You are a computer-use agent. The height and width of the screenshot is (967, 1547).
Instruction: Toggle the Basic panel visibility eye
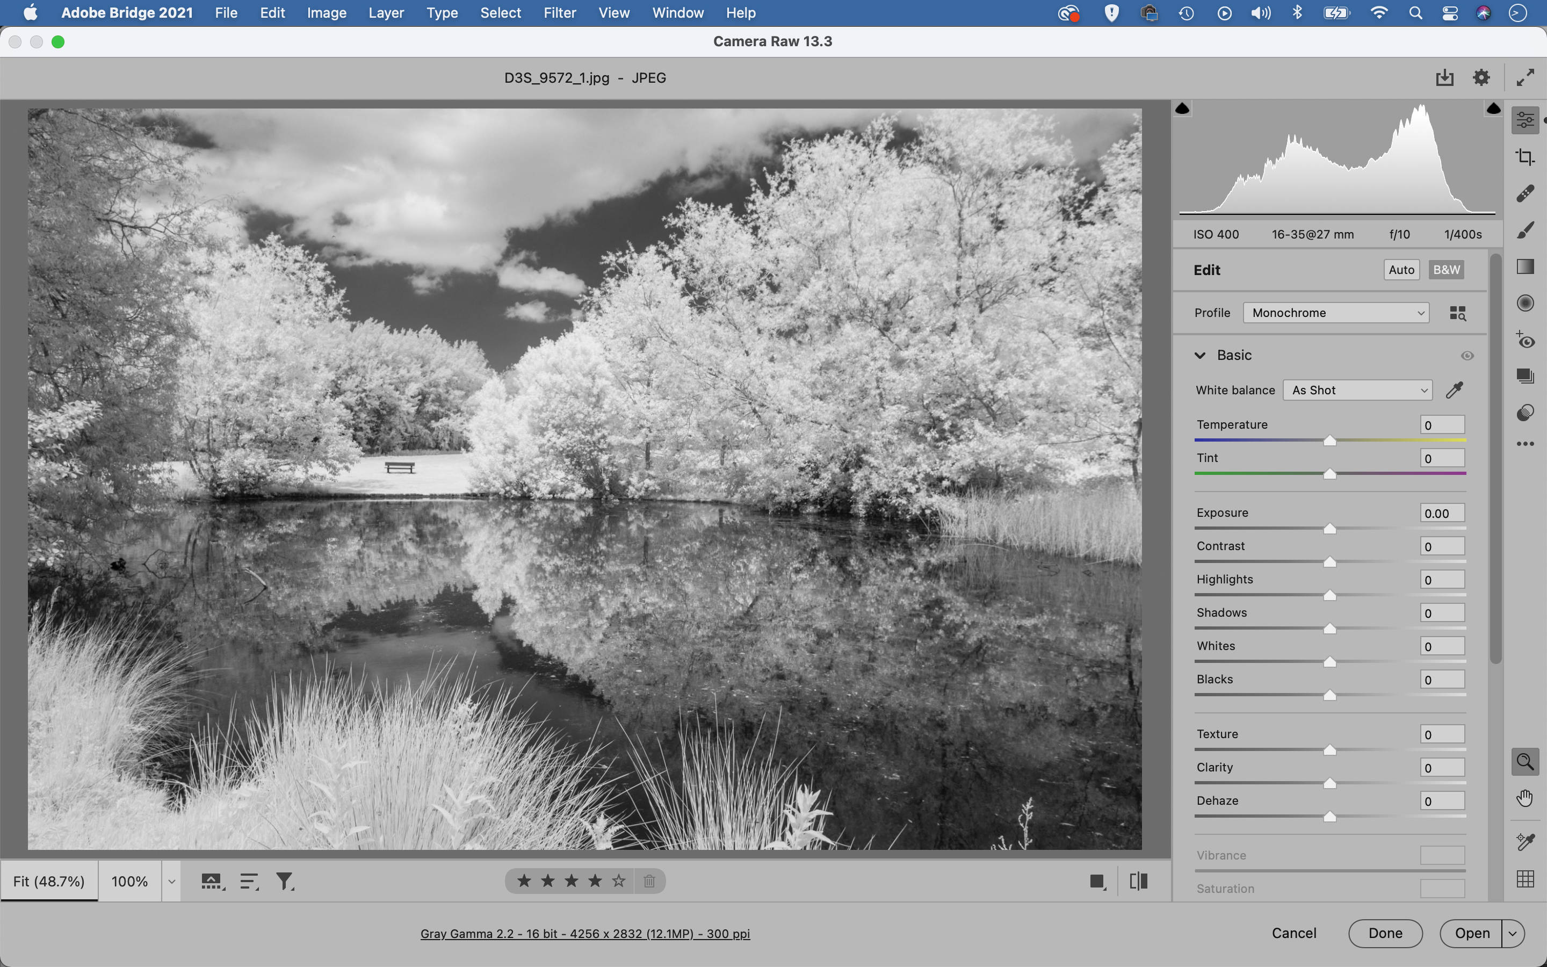[x=1467, y=356]
